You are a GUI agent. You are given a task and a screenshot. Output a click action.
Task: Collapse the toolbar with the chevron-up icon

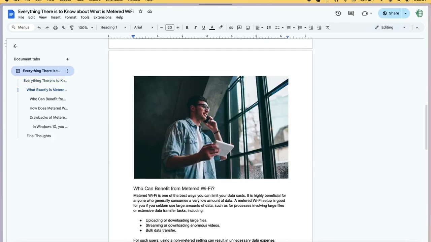pyautogui.click(x=417, y=28)
